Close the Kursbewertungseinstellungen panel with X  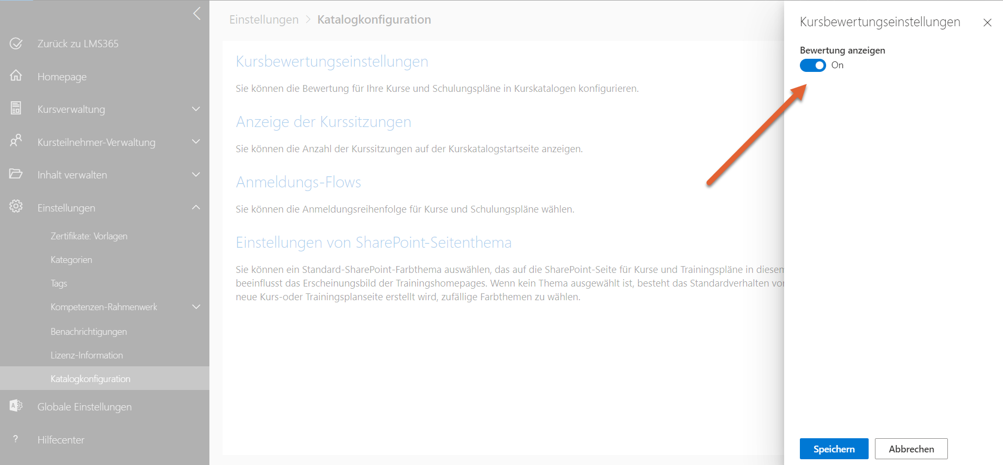pos(987,23)
